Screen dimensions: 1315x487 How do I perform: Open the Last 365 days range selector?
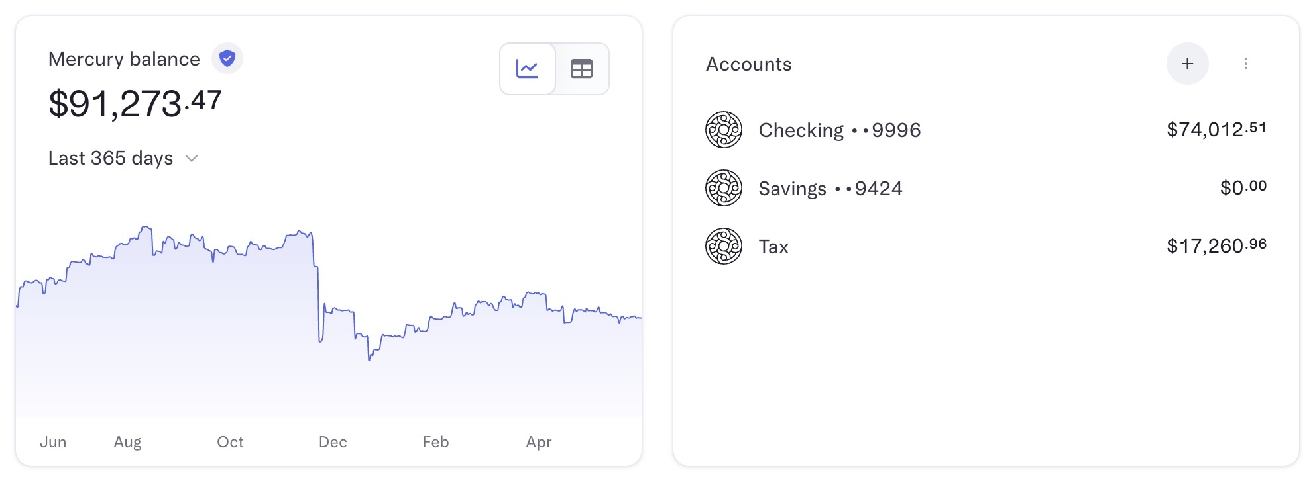coord(123,158)
